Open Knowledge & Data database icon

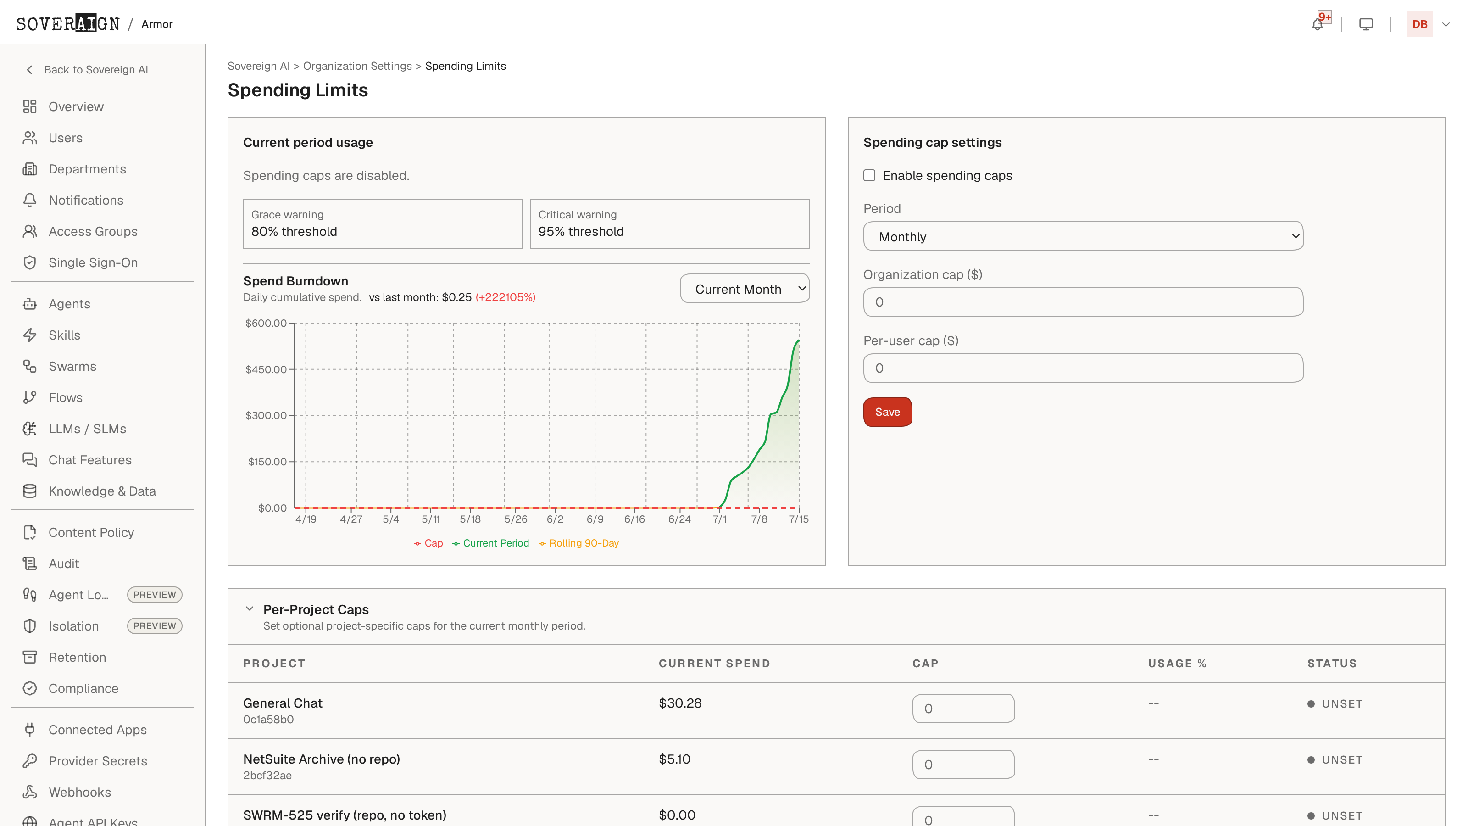(30, 491)
